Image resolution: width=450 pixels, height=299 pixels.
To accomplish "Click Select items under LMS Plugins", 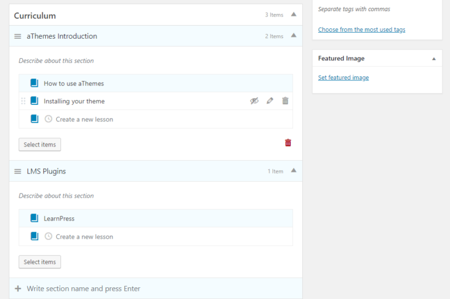I will coord(40,262).
